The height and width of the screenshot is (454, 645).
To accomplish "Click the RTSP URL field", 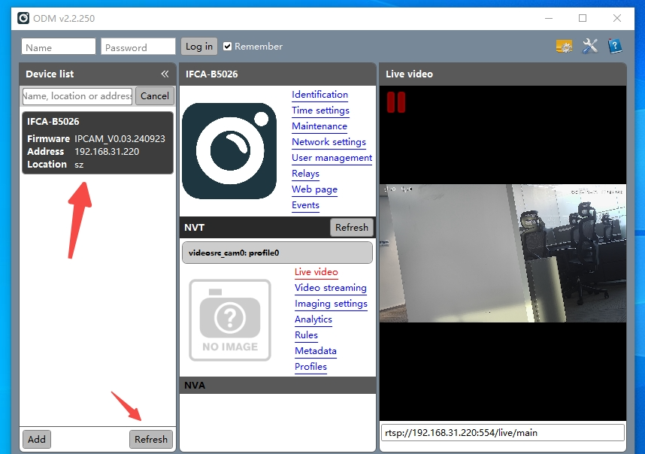I will (x=503, y=433).
